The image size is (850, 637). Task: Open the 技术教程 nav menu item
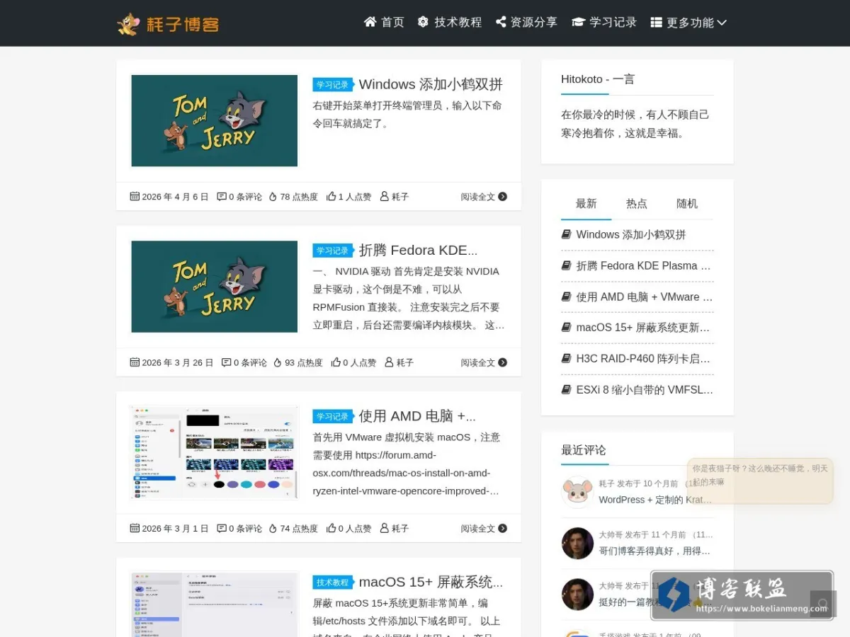pos(449,22)
